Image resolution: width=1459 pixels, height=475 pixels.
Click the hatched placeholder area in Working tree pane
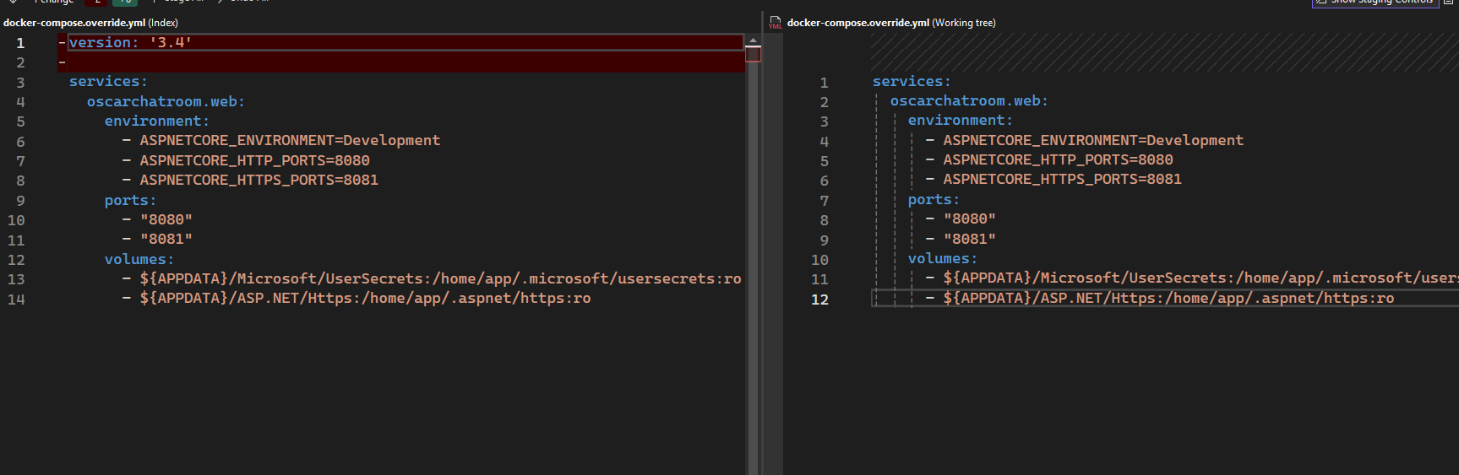tap(1157, 52)
